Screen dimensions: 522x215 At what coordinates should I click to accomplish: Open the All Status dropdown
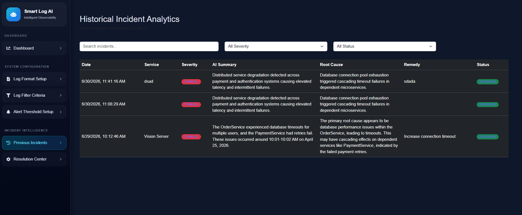click(x=385, y=46)
